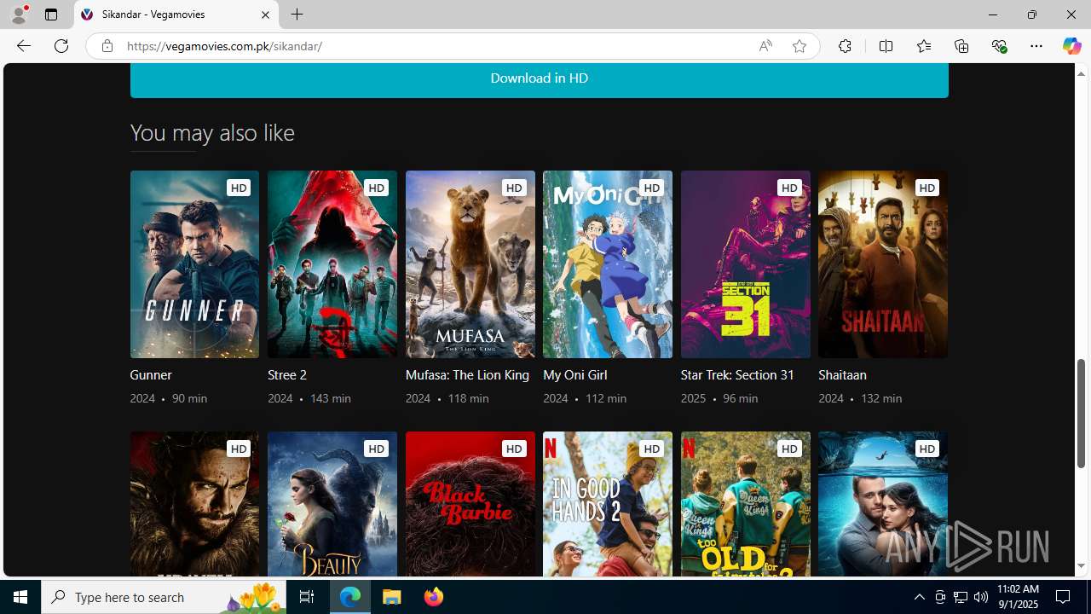Open the Windows Start menu
The width and height of the screenshot is (1091, 614).
point(20,597)
